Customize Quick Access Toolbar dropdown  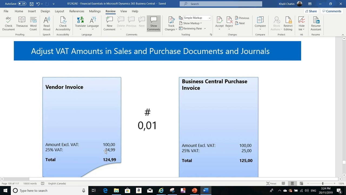coord(54,4)
